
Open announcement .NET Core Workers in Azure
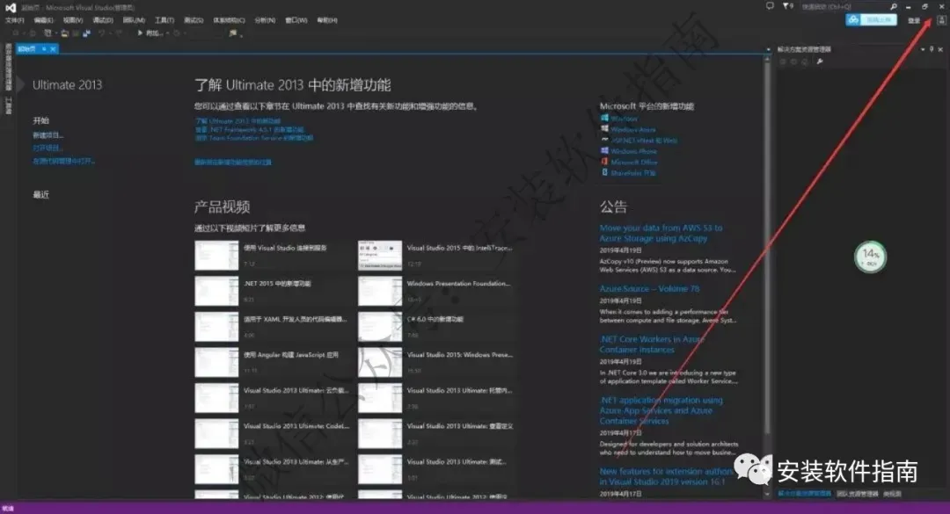pos(652,344)
